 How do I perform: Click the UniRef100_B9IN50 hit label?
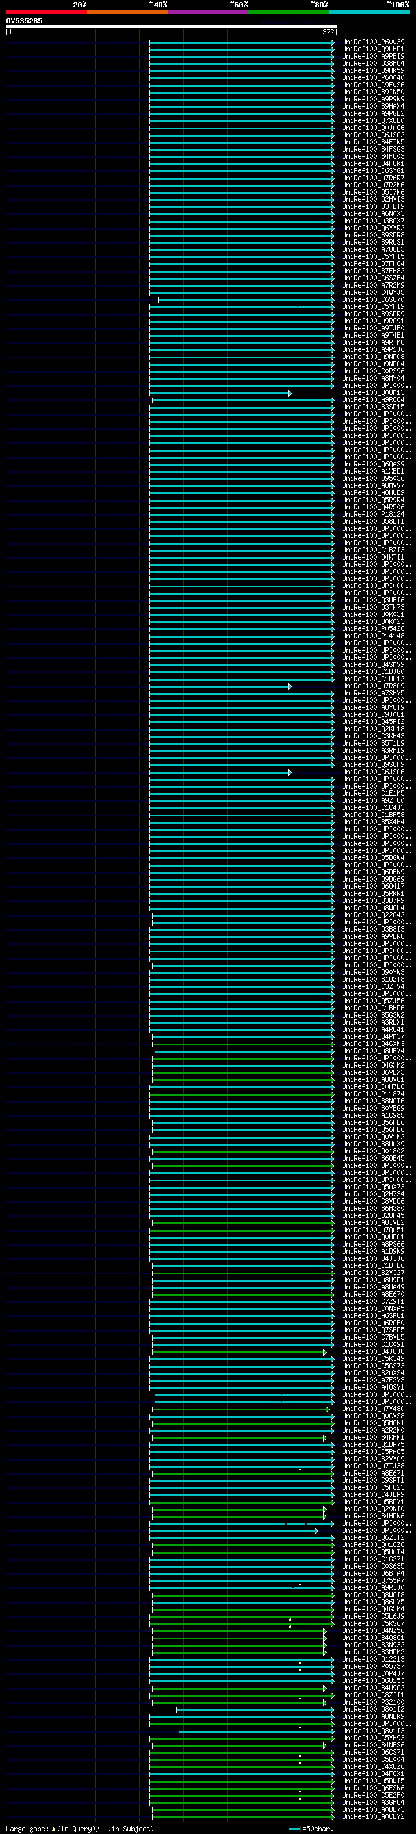coord(373,92)
